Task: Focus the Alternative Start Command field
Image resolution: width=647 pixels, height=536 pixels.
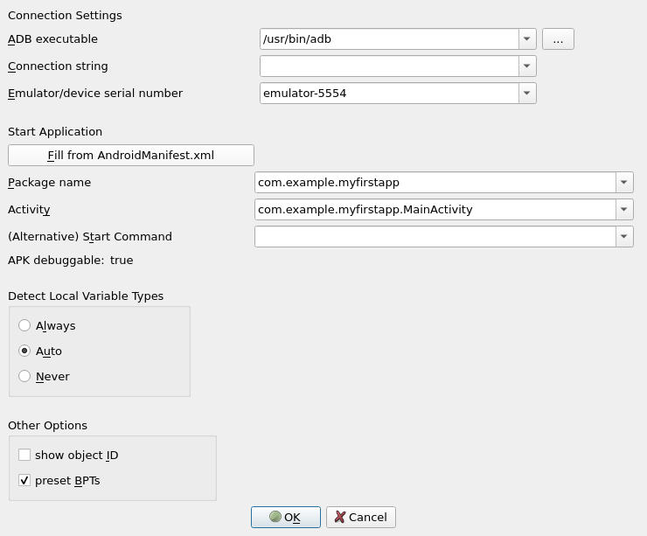Action: [x=435, y=236]
